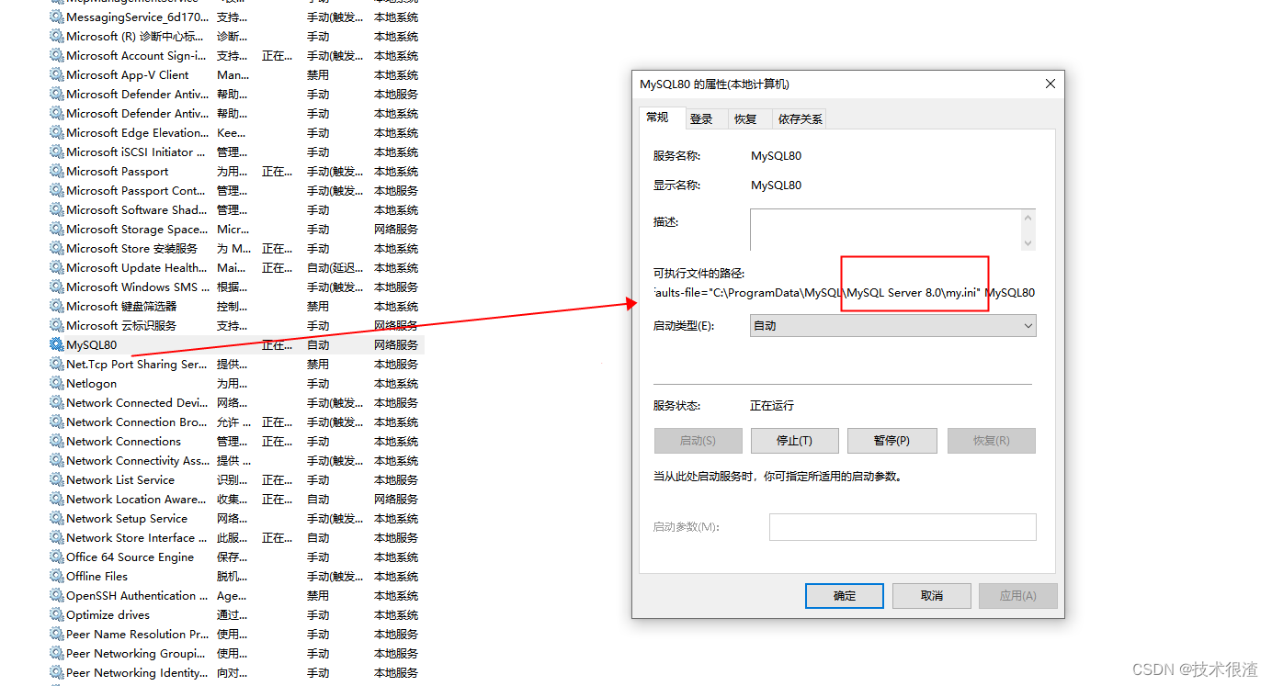The height and width of the screenshot is (686, 1272).
Task: Select the MySQL80 service gear icon
Action: (56, 345)
